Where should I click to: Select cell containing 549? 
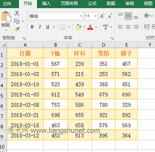tap(80, 94)
